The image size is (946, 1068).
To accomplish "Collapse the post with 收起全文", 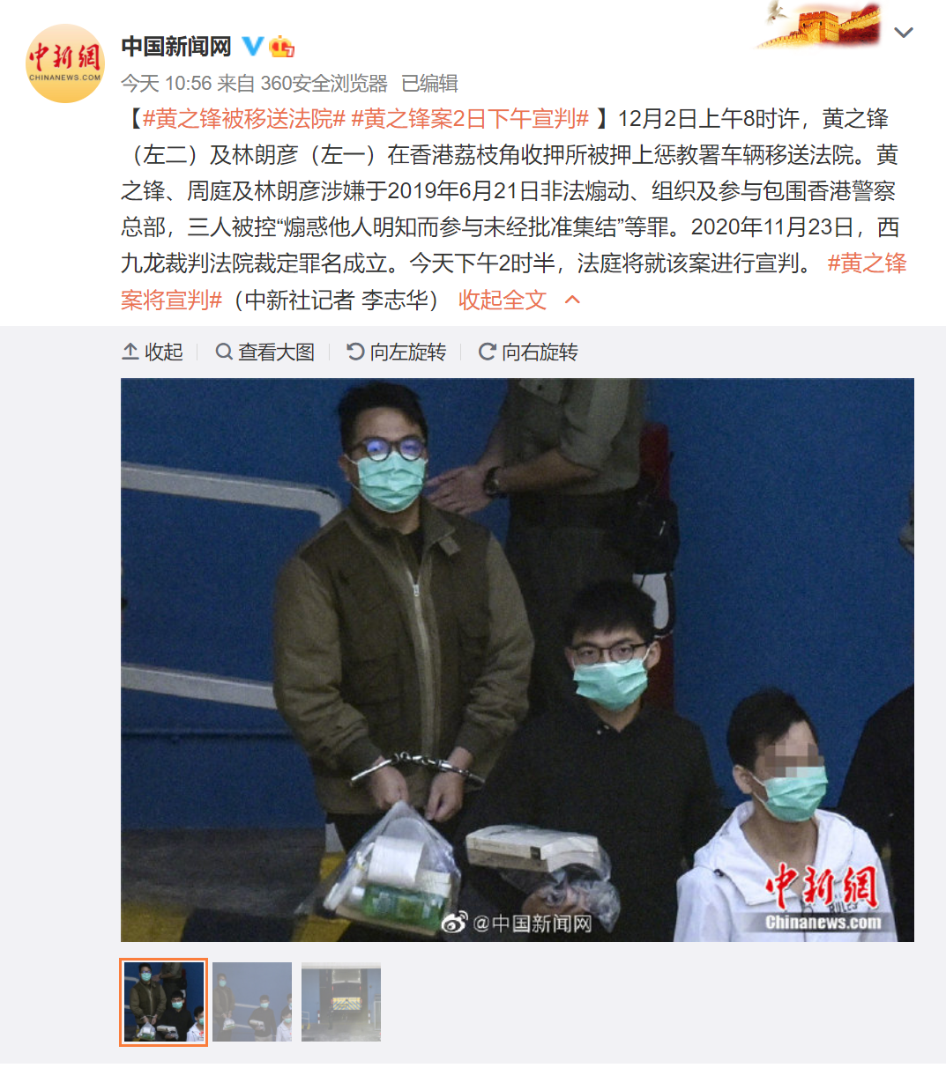I will pyautogui.click(x=503, y=300).
